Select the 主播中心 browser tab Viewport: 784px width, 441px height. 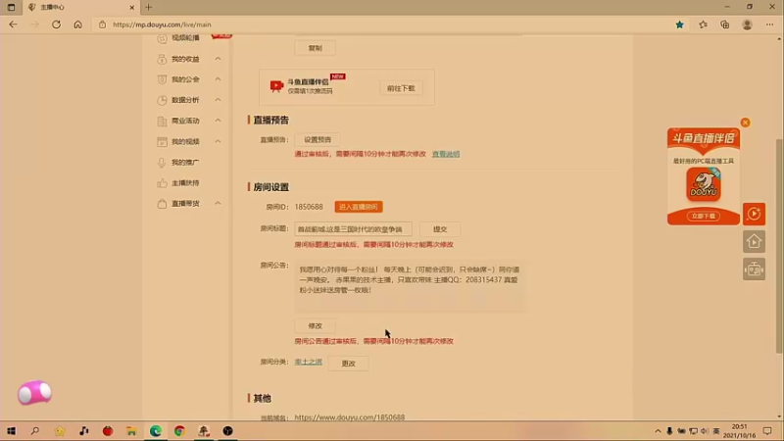click(80, 7)
